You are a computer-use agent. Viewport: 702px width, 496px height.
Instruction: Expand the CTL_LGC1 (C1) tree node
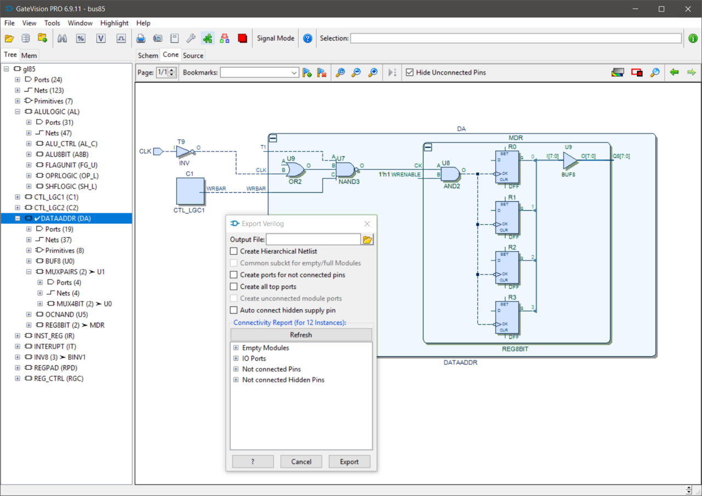[18, 197]
